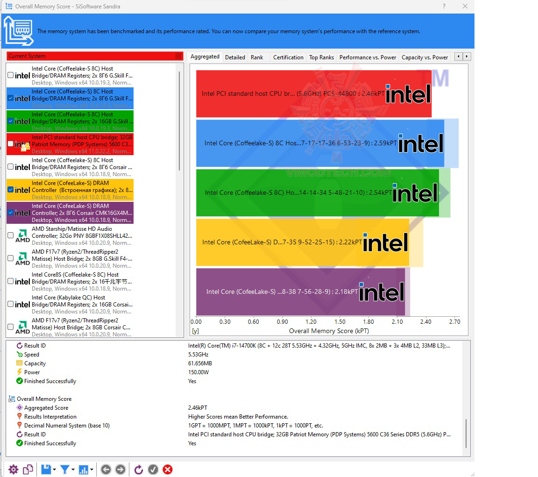Click the memory benchmark icon in blue banner
Image resolution: width=538 pixels, height=477 pixels.
19,31
